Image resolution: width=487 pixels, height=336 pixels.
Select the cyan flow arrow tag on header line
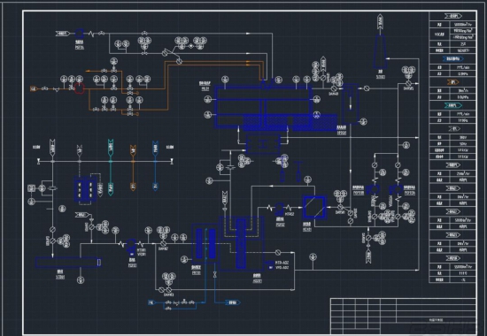(111, 147)
